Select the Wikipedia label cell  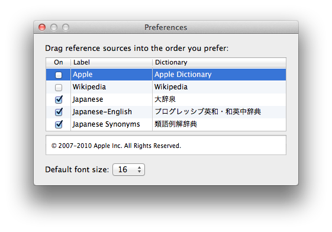point(111,87)
